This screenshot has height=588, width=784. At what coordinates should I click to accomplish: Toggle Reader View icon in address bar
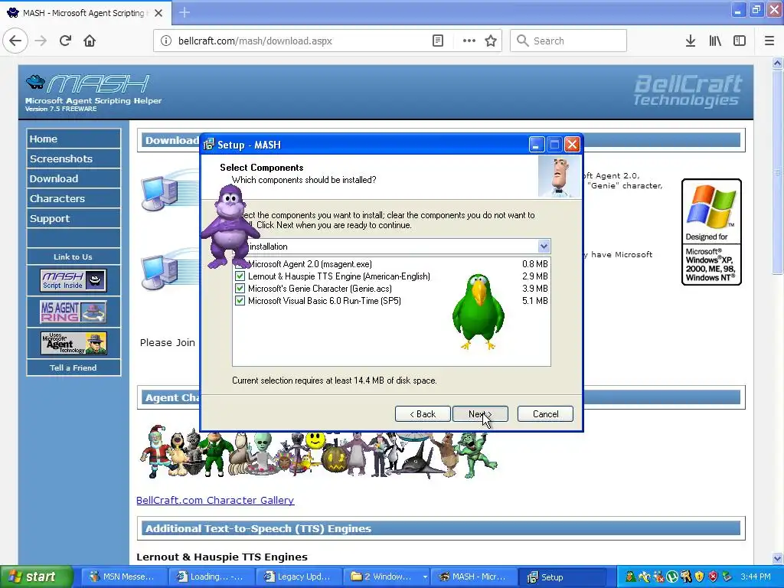pyautogui.click(x=437, y=41)
